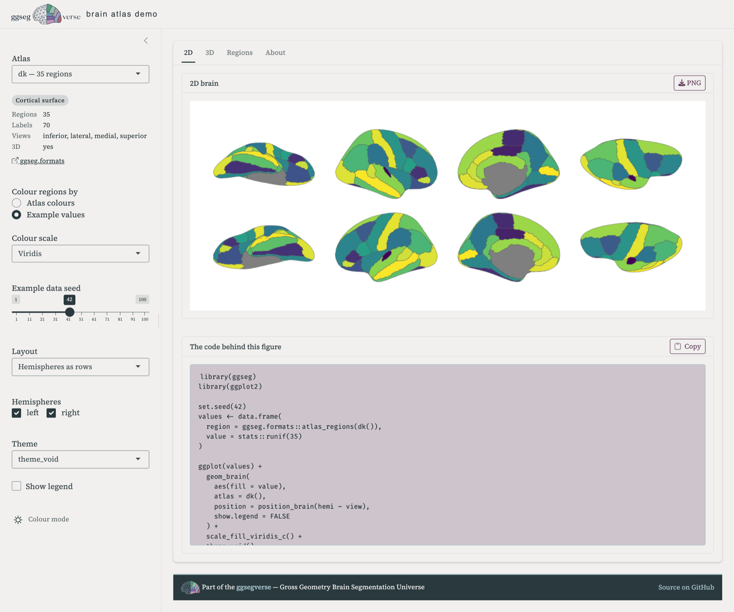The height and width of the screenshot is (612, 734).
Task: Open Source on GitHub link
Action: (x=686, y=587)
